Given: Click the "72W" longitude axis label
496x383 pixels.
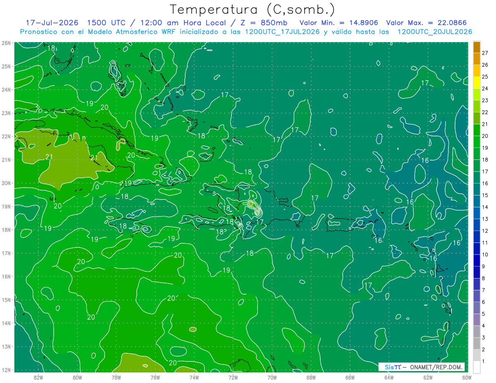Looking at the screenshot, I should (233, 377).
